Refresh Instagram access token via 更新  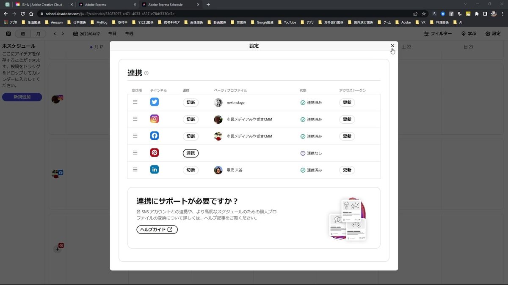click(347, 119)
